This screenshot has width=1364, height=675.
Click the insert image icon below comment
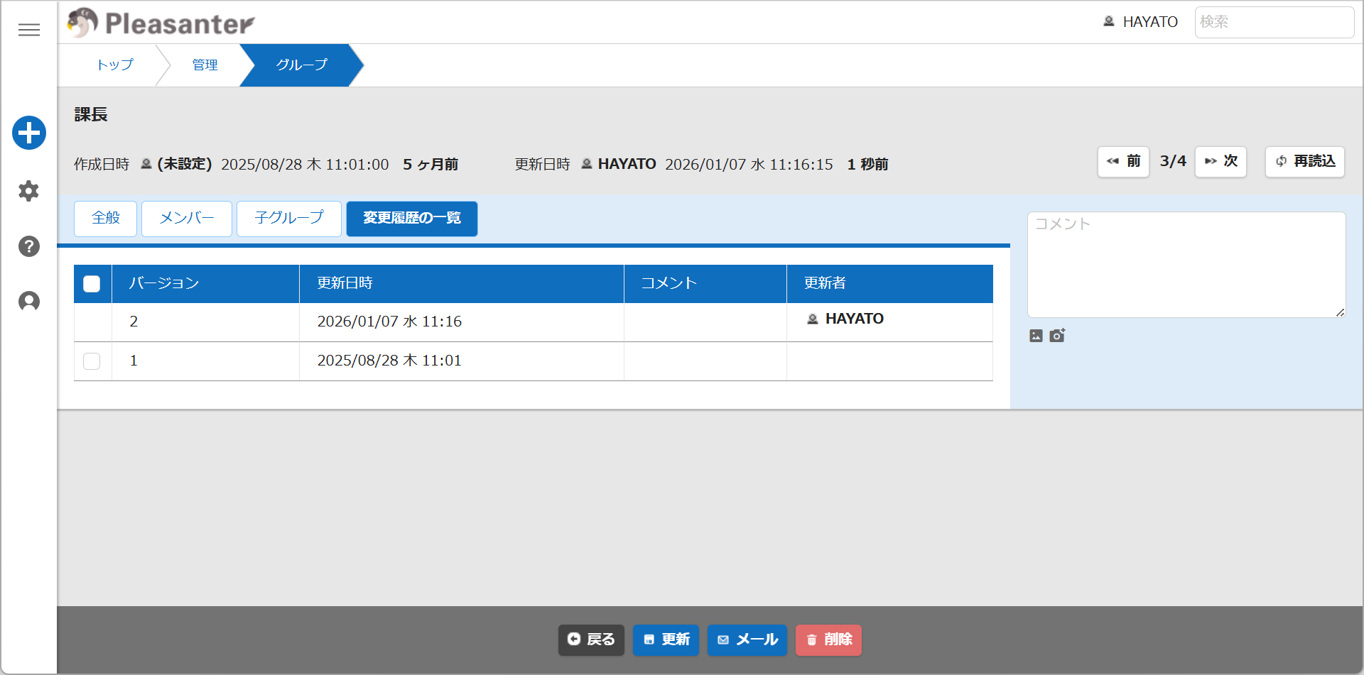pos(1036,336)
